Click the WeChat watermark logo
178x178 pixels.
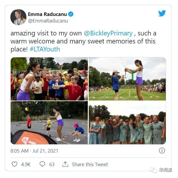coord(153,170)
